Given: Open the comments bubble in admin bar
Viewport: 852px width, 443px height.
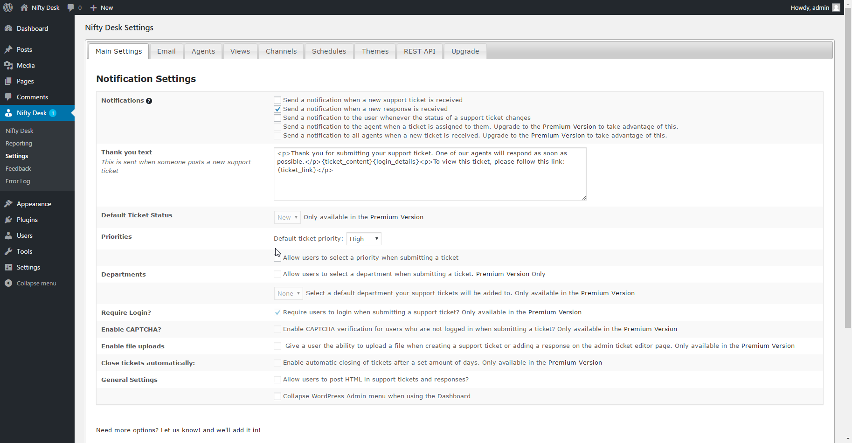Looking at the screenshot, I should (70, 7).
